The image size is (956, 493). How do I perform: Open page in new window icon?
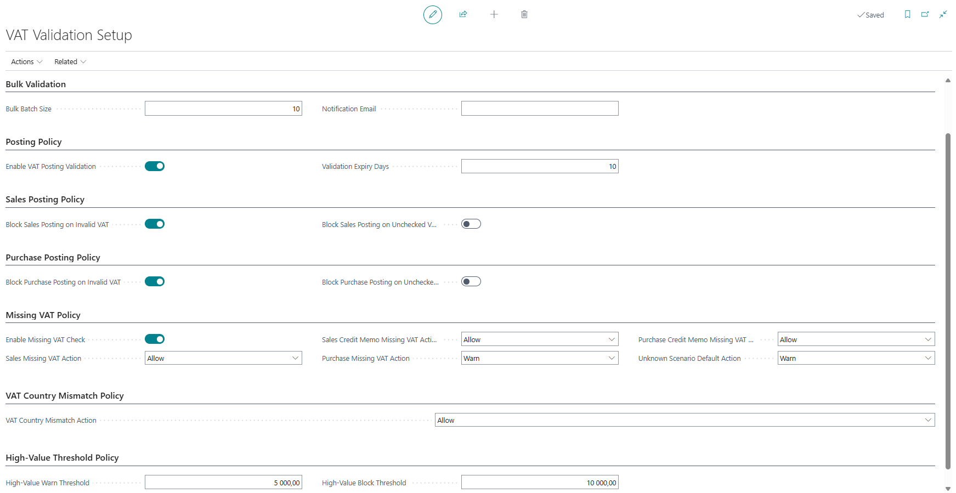tap(925, 15)
